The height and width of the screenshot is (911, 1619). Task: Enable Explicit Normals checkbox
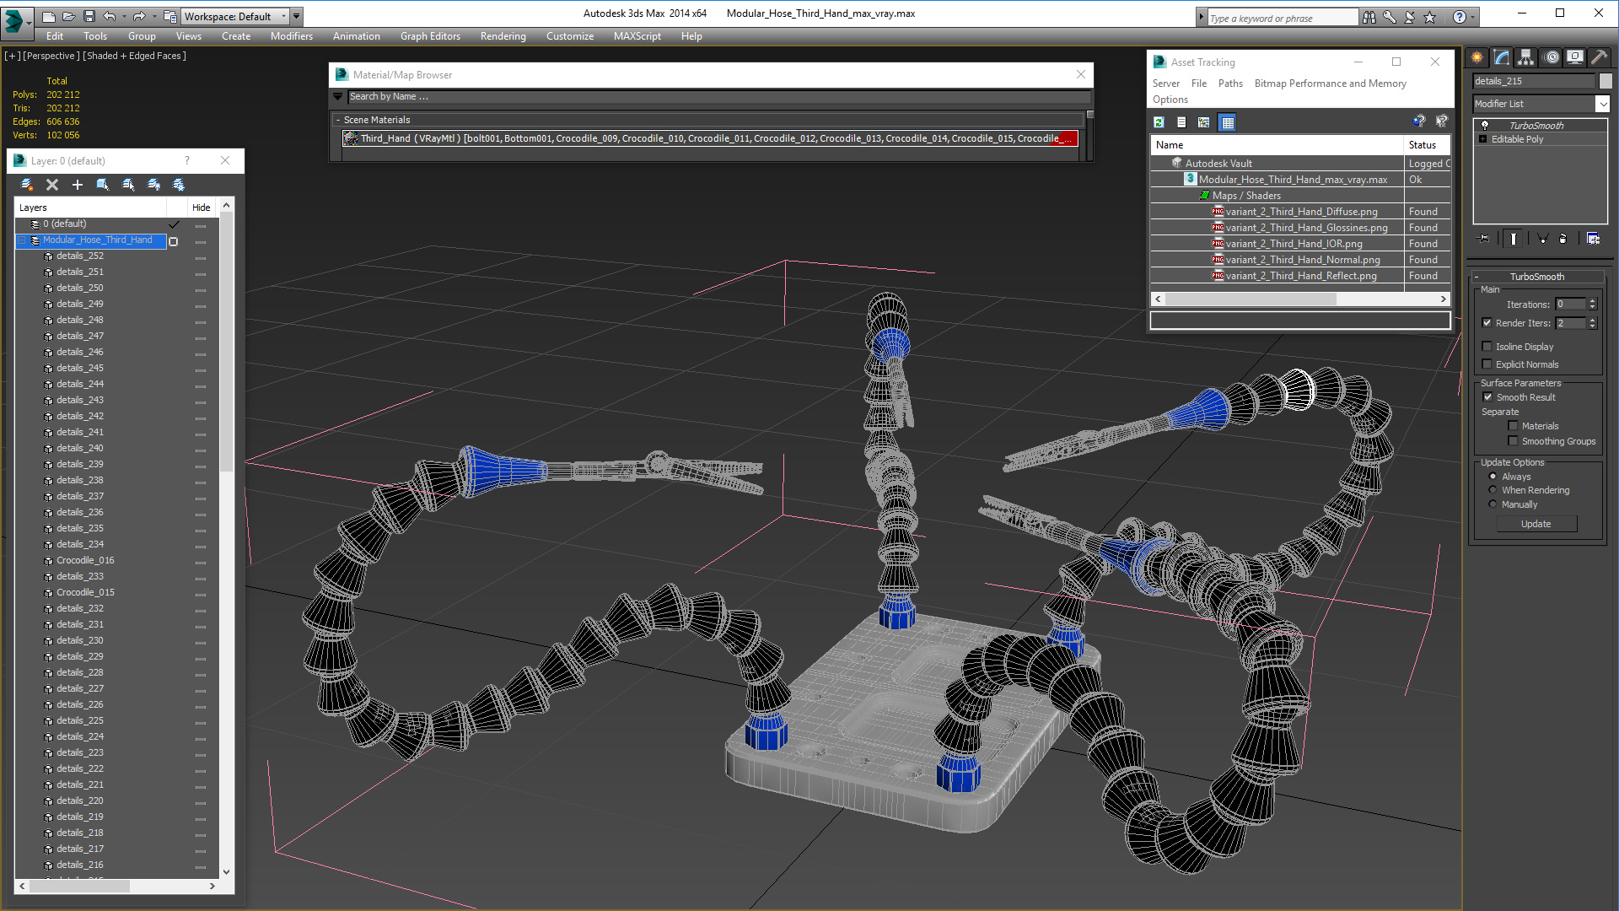click(1487, 364)
